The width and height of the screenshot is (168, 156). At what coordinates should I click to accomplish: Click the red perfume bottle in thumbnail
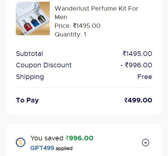point(27,26)
